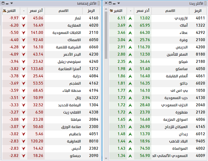Click the gainers scrollbar up arrow
This screenshot has width=208, height=161.
pyautogui.click(x=106, y=9)
